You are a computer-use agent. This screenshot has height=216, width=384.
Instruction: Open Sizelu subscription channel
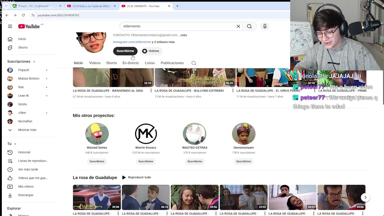click(x=22, y=104)
